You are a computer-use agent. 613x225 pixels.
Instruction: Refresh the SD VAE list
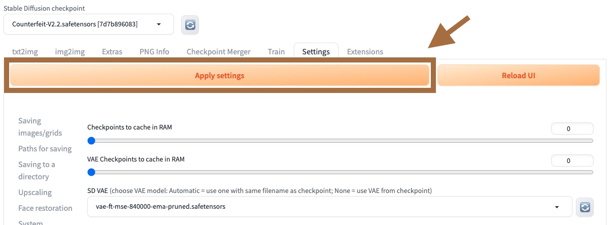click(585, 207)
